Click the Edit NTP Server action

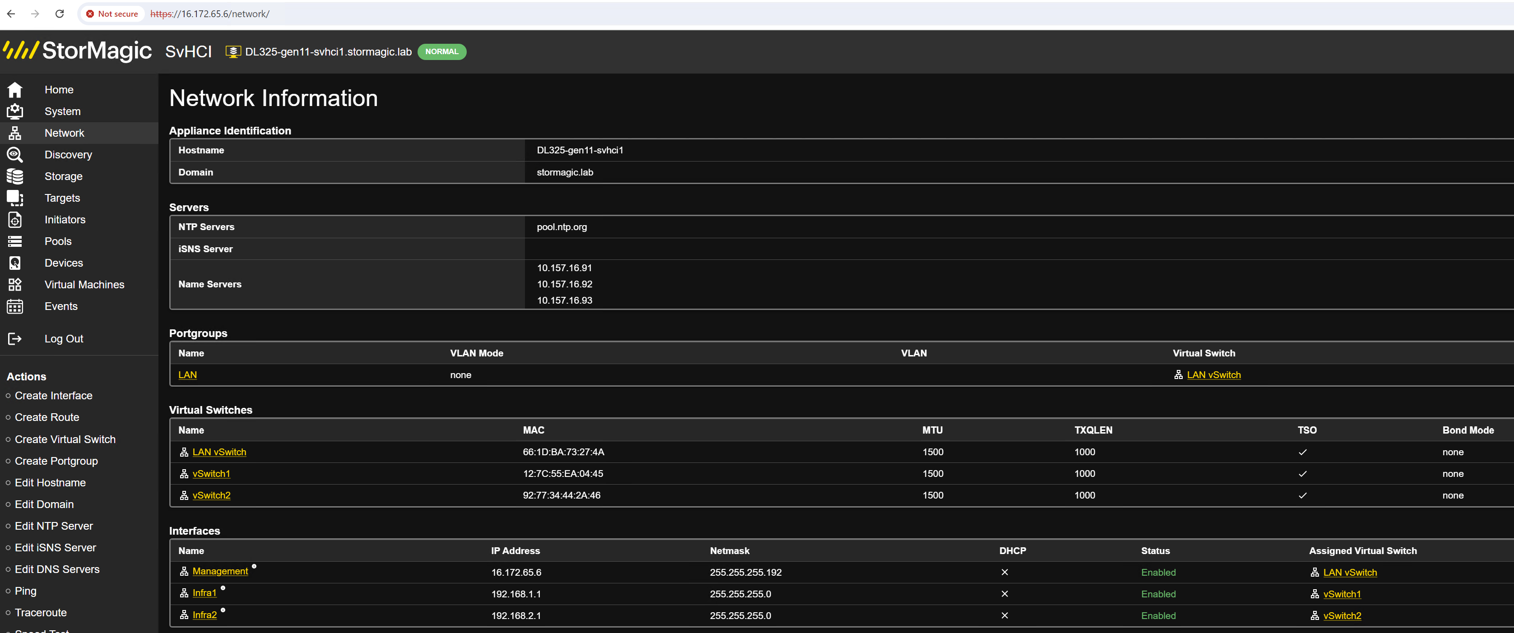[x=53, y=526]
